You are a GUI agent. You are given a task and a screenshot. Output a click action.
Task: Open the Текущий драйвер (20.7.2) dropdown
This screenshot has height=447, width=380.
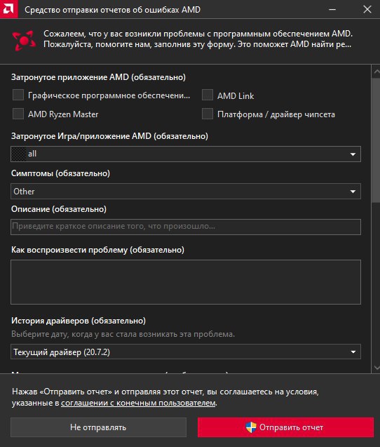click(186, 352)
